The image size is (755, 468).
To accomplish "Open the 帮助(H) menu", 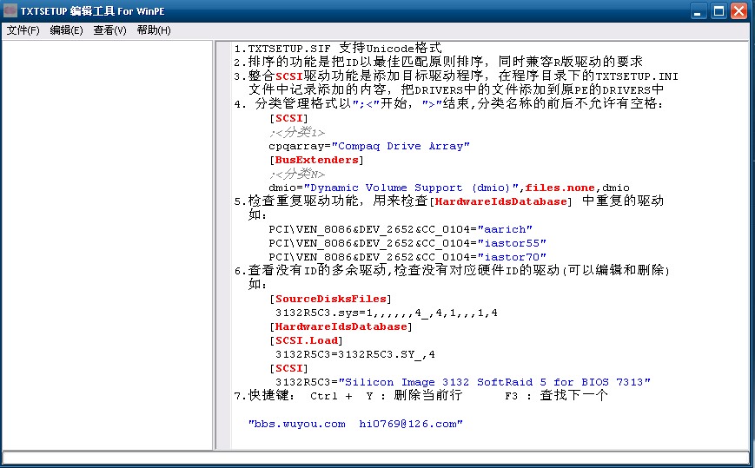I will pyautogui.click(x=154, y=30).
